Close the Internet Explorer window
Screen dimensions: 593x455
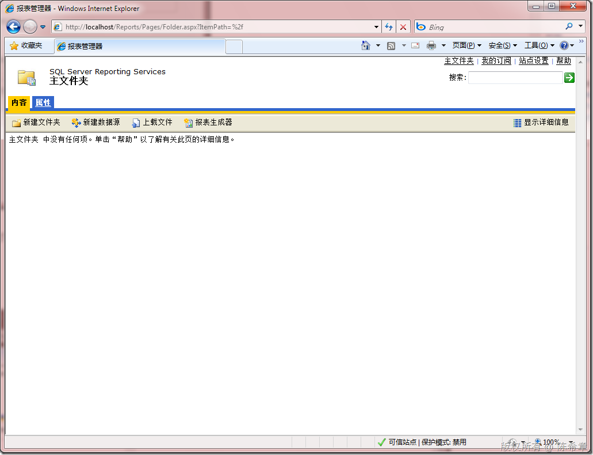573,6
